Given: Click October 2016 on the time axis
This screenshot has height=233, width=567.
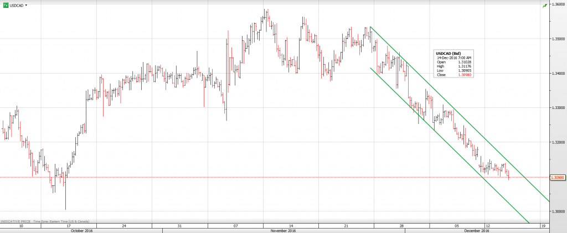Looking at the screenshot, I should [x=80, y=231].
